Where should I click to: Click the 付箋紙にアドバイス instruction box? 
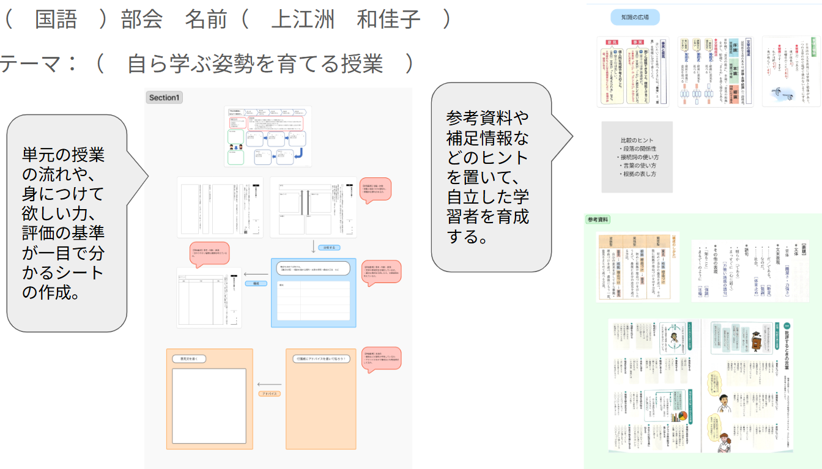tap(322, 359)
